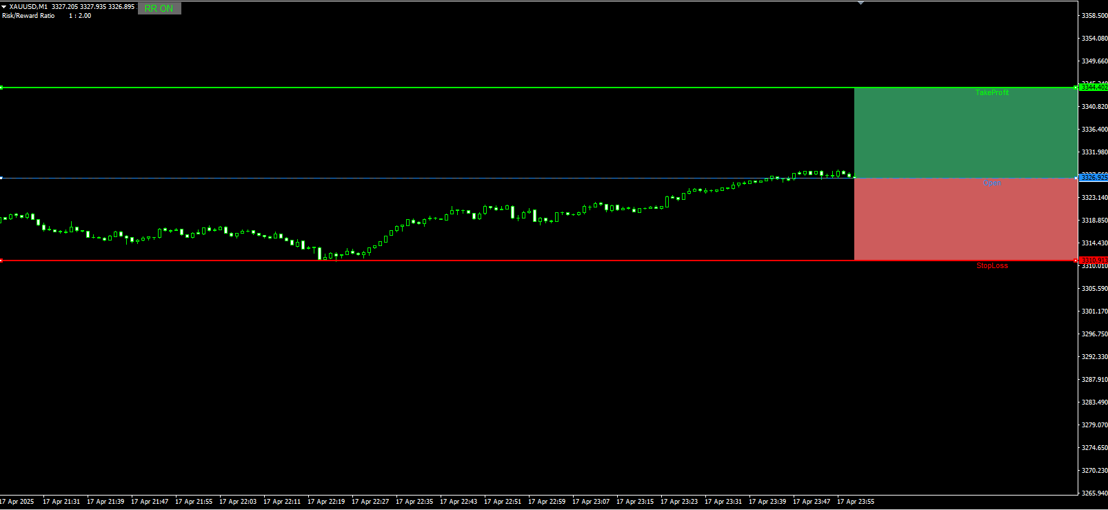Click the 17 Apr 2025 time label

[17, 502]
